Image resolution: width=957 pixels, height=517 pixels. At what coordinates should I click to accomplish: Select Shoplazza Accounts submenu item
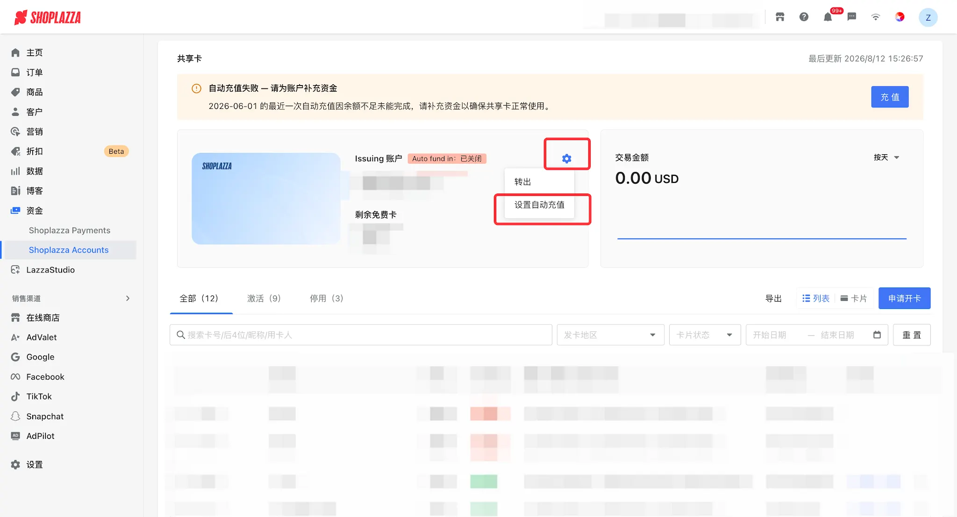tap(69, 250)
